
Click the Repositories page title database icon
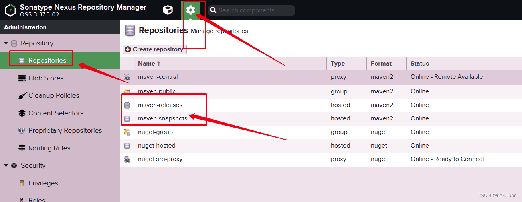click(130, 31)
